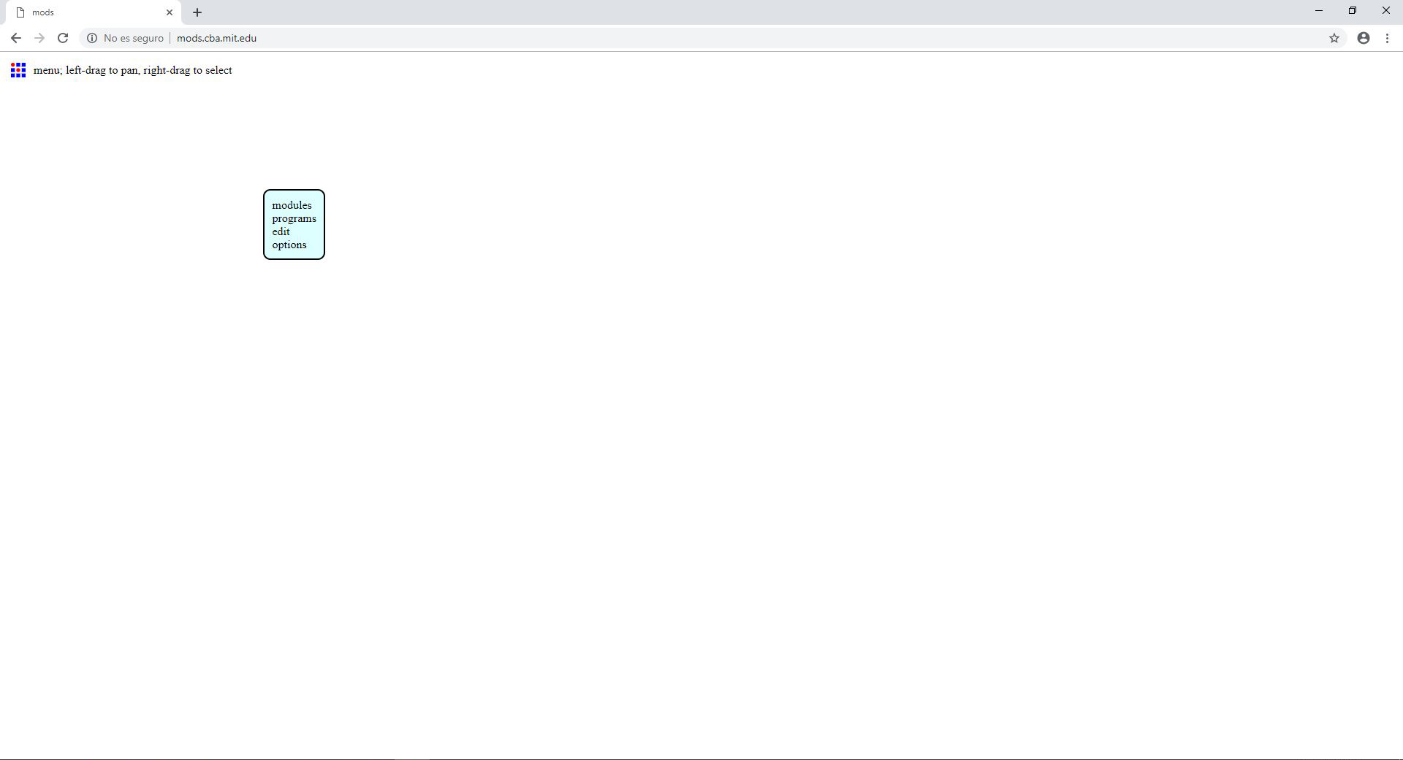Select edit in the mods menu
This screenshot has width=1403, height=760.
click(281, 231)
